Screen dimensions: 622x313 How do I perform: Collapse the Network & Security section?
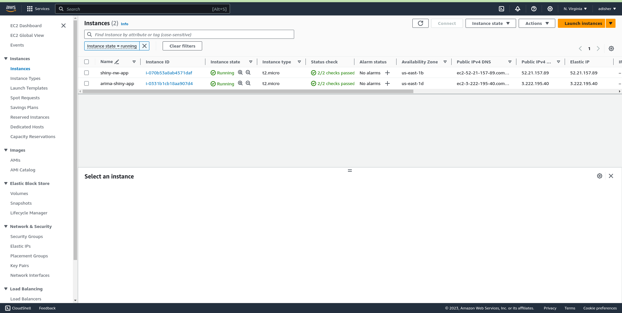click(6, 226)
